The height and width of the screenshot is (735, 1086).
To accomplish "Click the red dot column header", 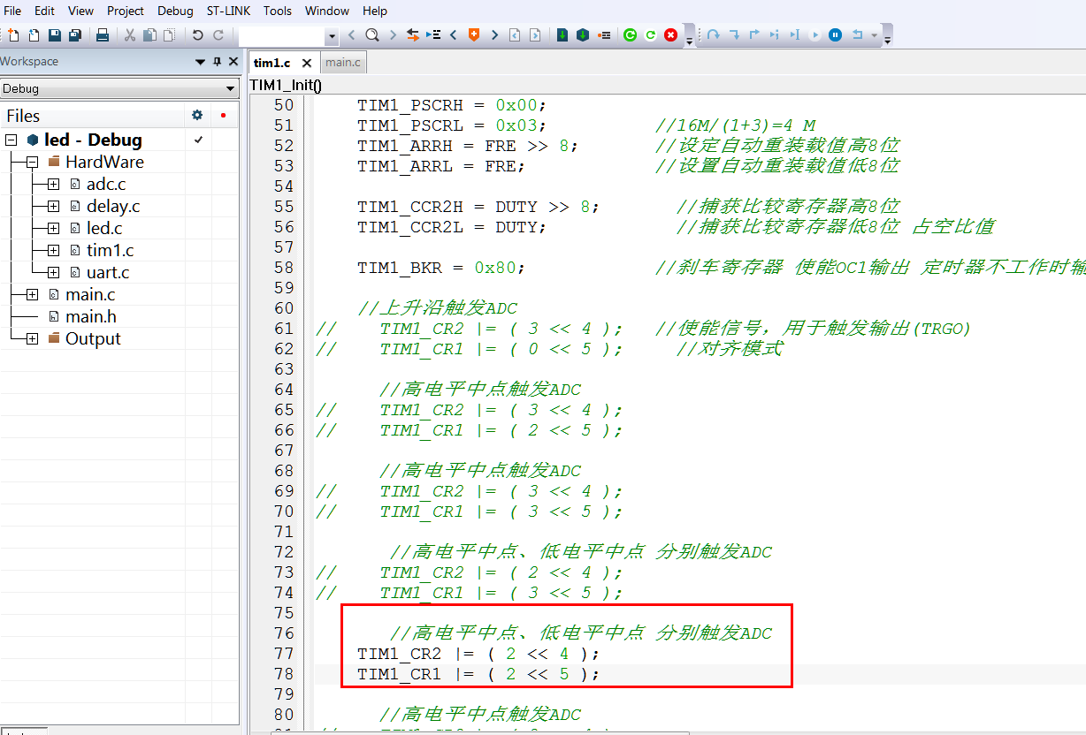I will tap(223, 116).
